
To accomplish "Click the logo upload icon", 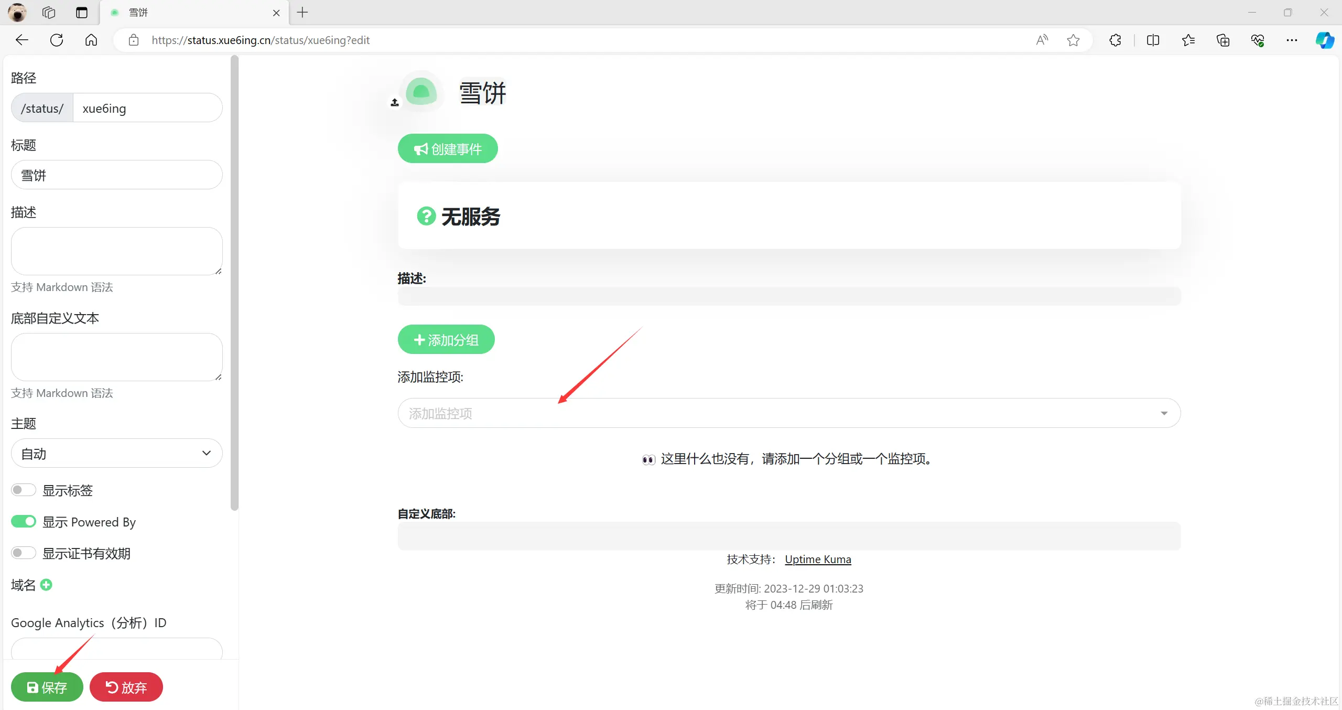I will click(395, 102).
